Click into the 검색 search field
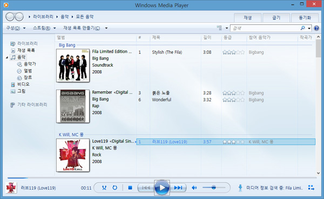 tap(265, 28)
